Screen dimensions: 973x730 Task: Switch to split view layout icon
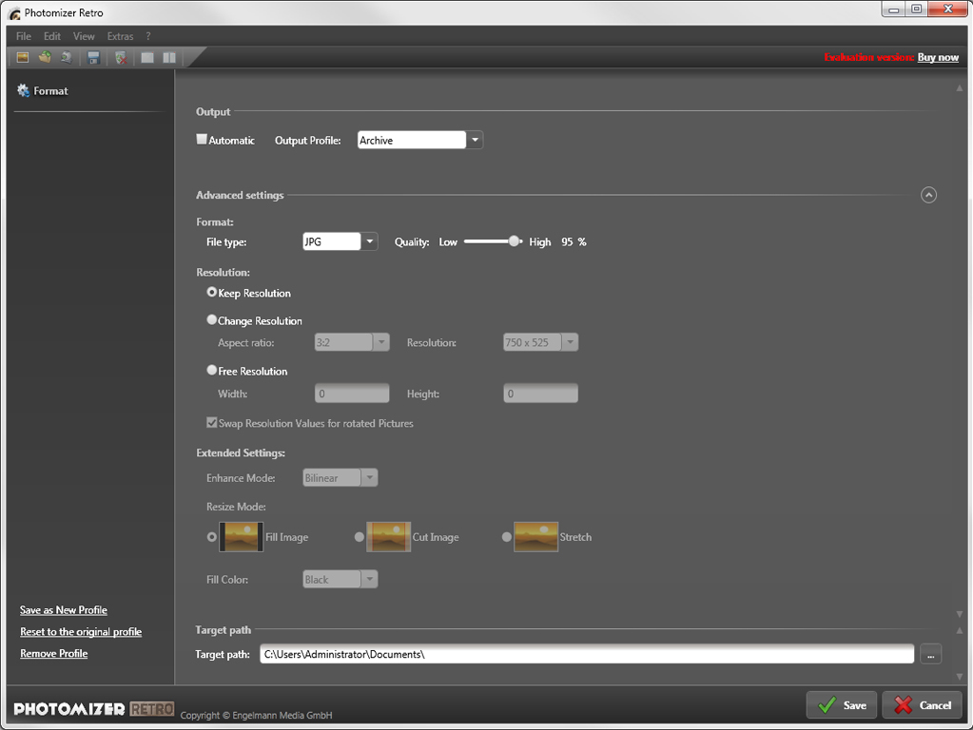(x=168, y=58)
